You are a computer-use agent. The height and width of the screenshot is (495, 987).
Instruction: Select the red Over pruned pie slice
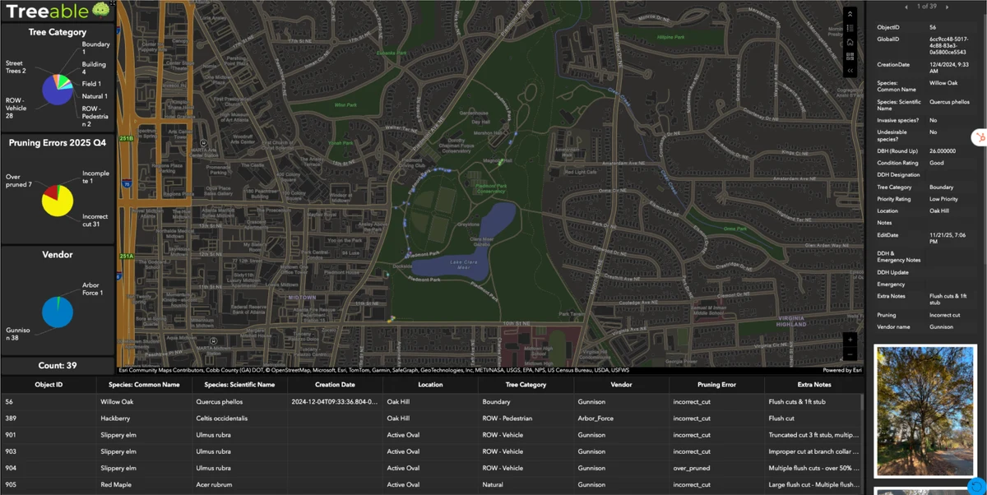pos(50,192)
